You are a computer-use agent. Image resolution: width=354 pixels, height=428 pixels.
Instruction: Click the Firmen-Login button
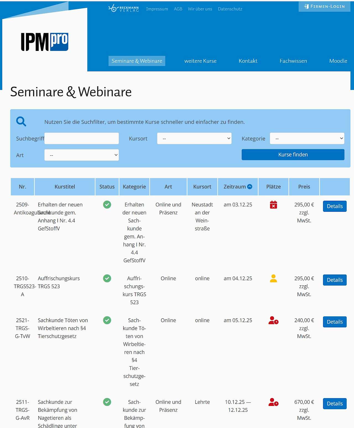324,6
